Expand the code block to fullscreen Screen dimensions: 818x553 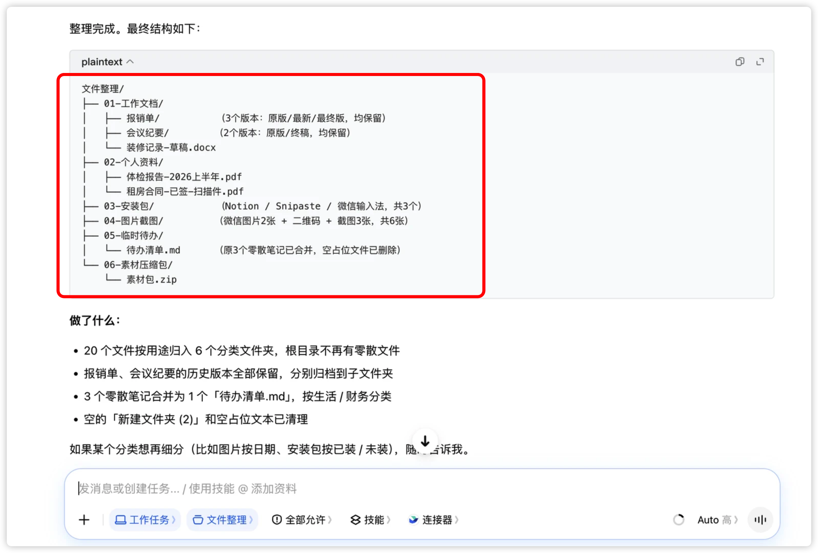click(760, 62)
